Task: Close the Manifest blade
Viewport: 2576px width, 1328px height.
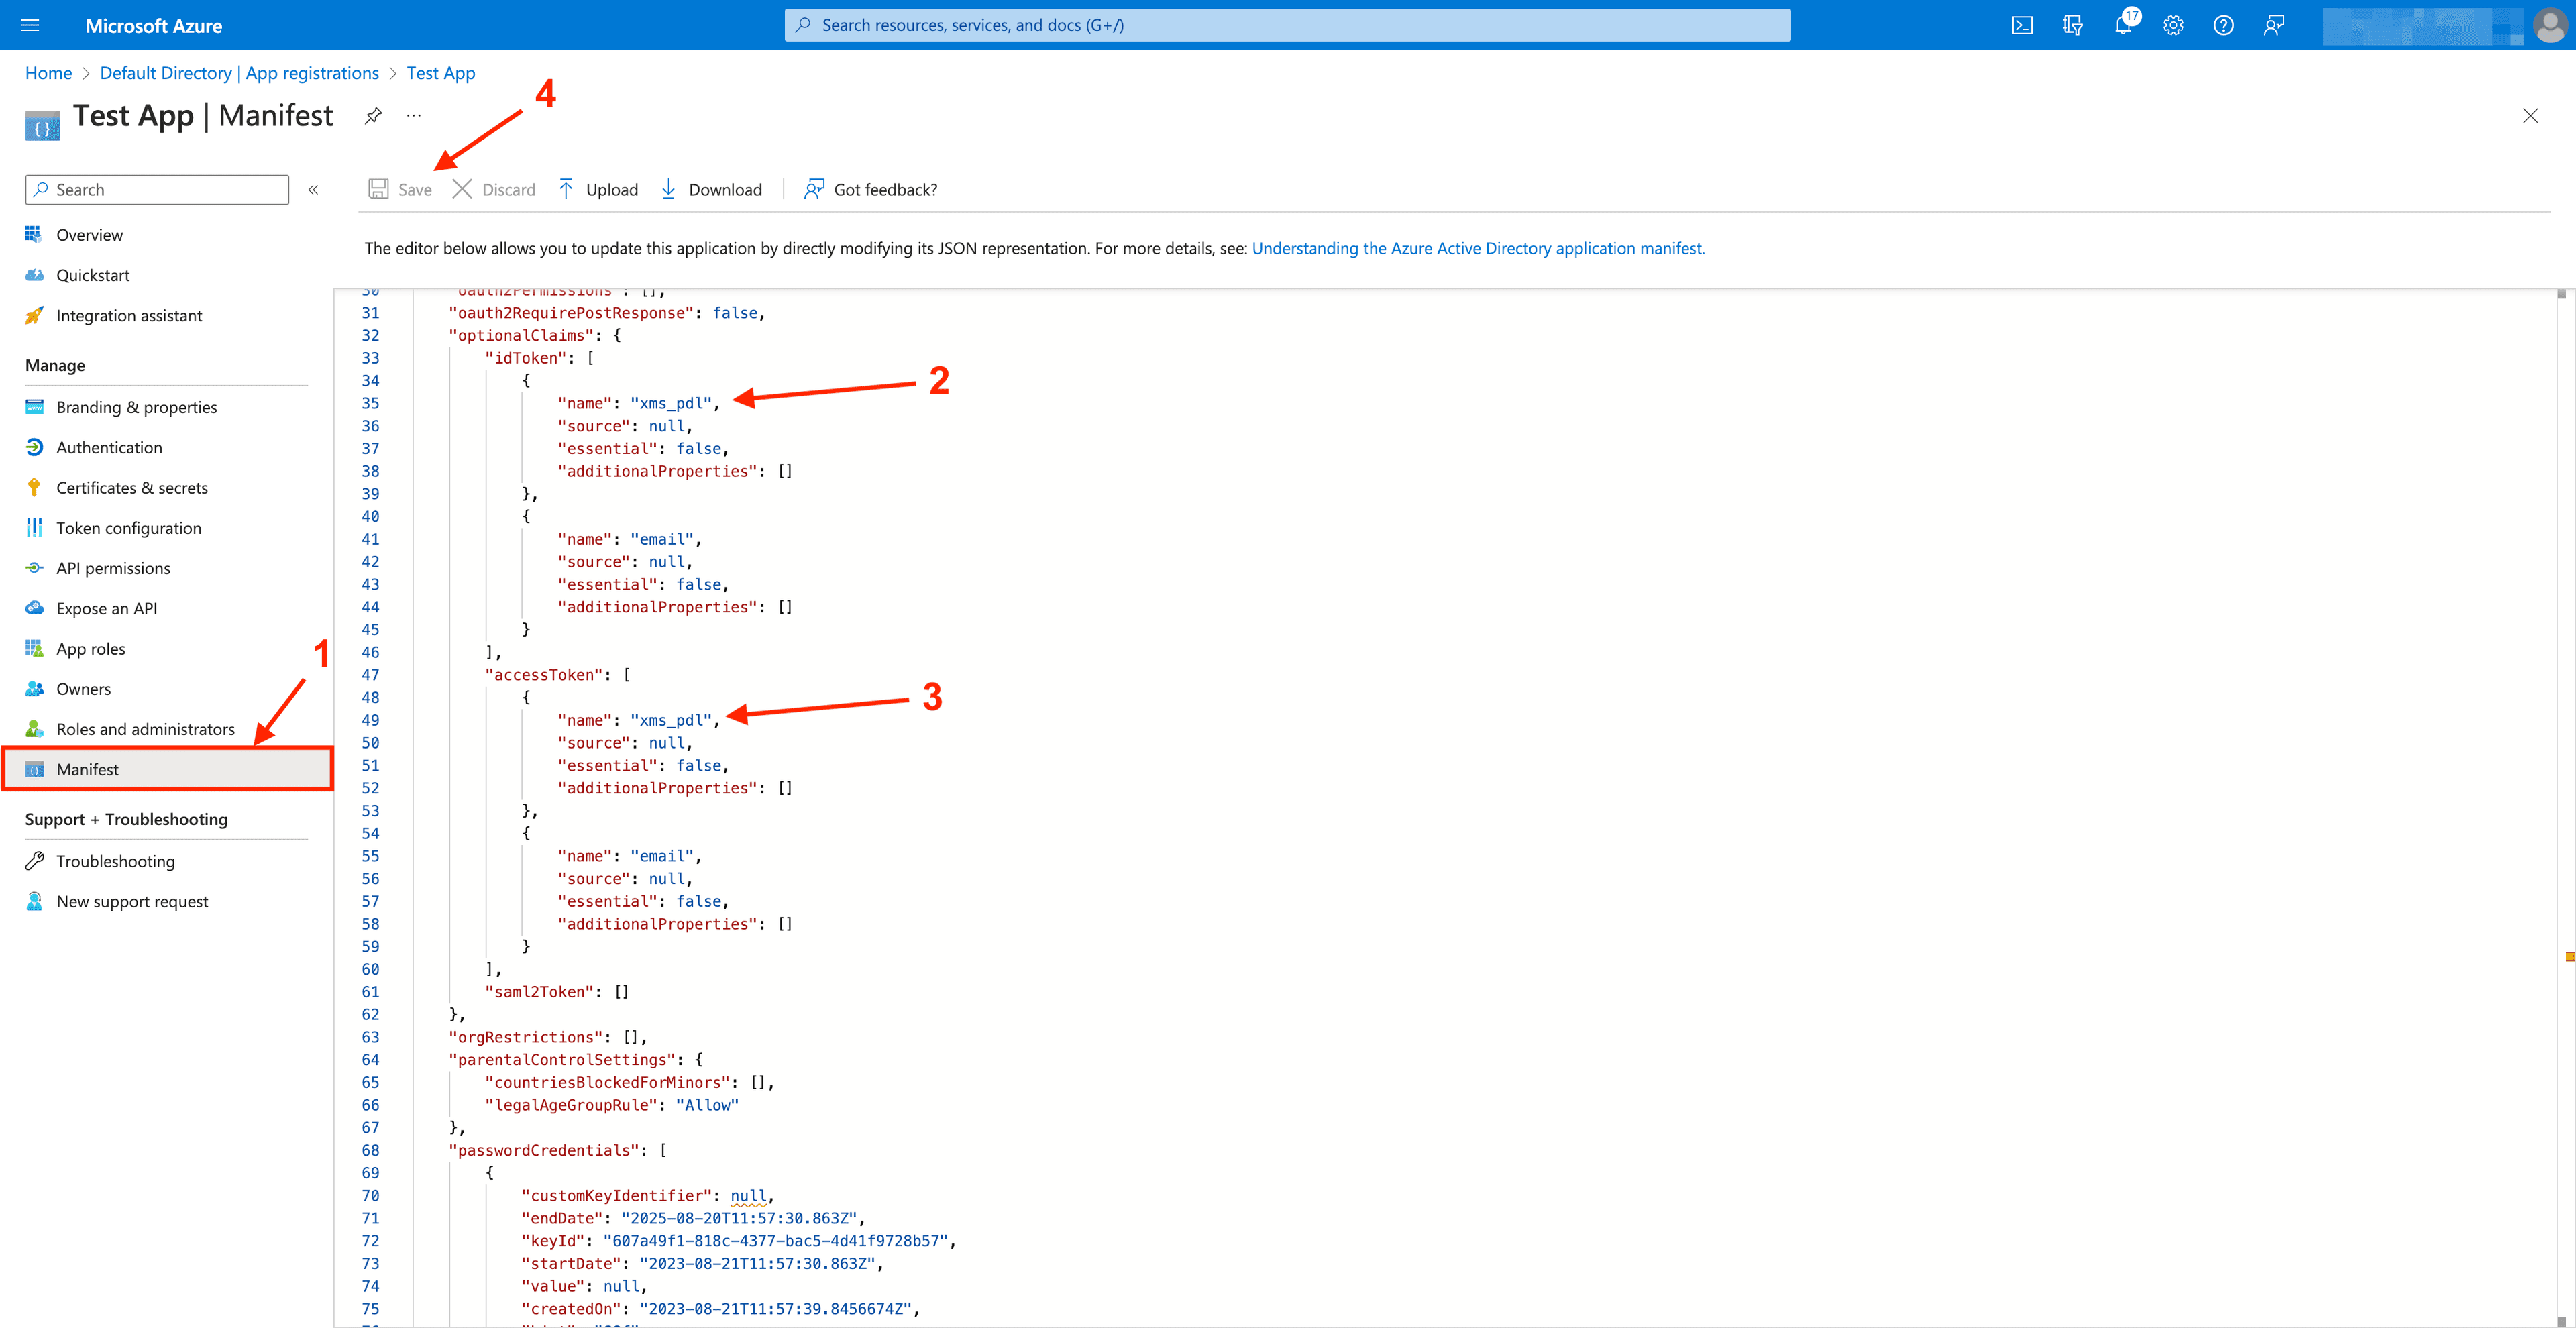Action: click(x=2530, y=116)
